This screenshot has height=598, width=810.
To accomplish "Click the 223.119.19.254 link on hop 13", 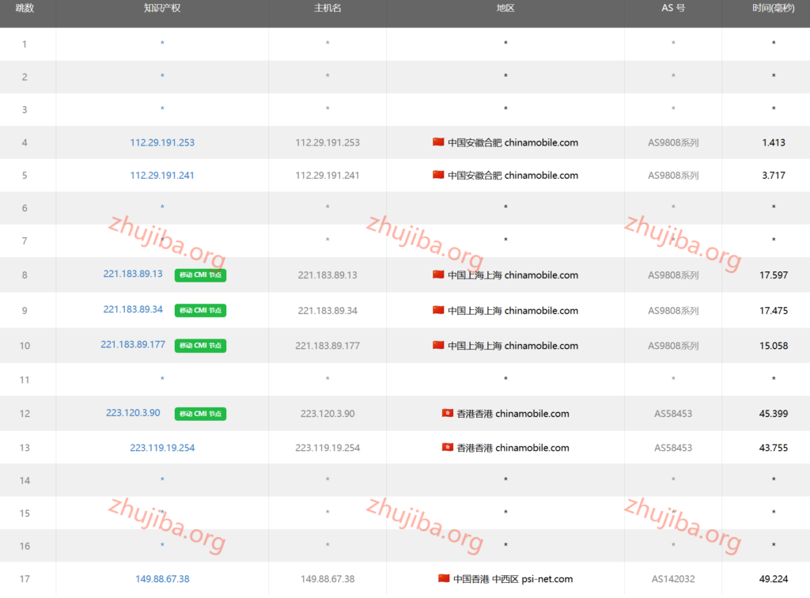I will tap(161, 447).
